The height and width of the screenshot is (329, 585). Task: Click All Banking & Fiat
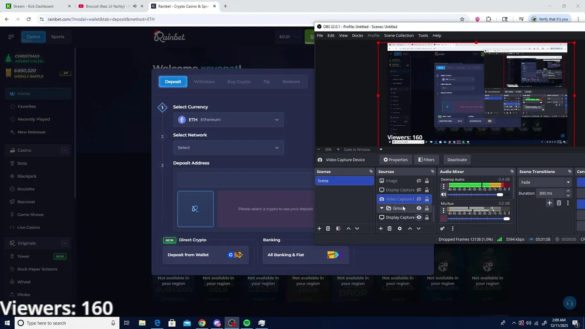305,255
